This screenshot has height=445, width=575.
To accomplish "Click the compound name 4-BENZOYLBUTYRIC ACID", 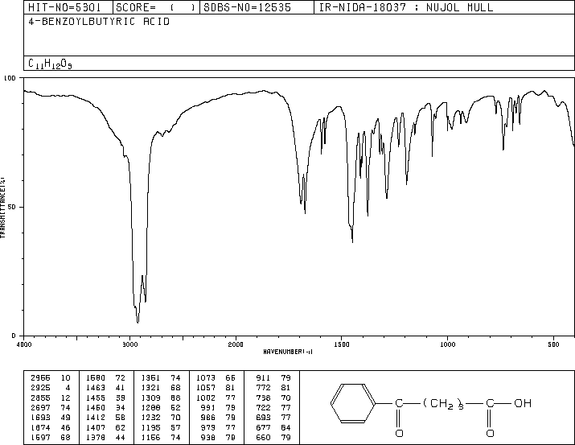I will coord(99,22).
